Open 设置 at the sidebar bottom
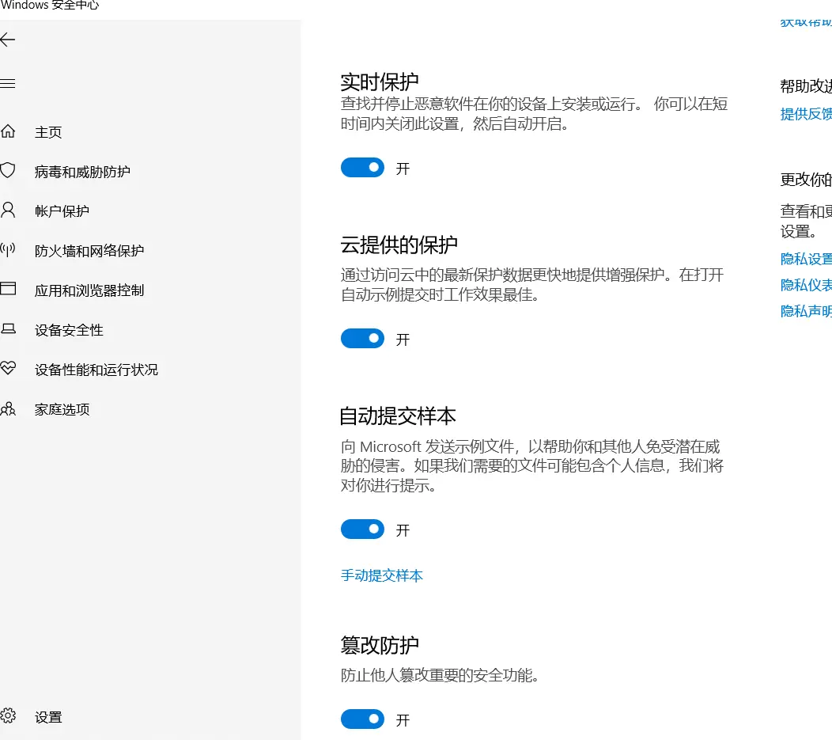This screenshot has width=832, height=740. click(48, 717)
